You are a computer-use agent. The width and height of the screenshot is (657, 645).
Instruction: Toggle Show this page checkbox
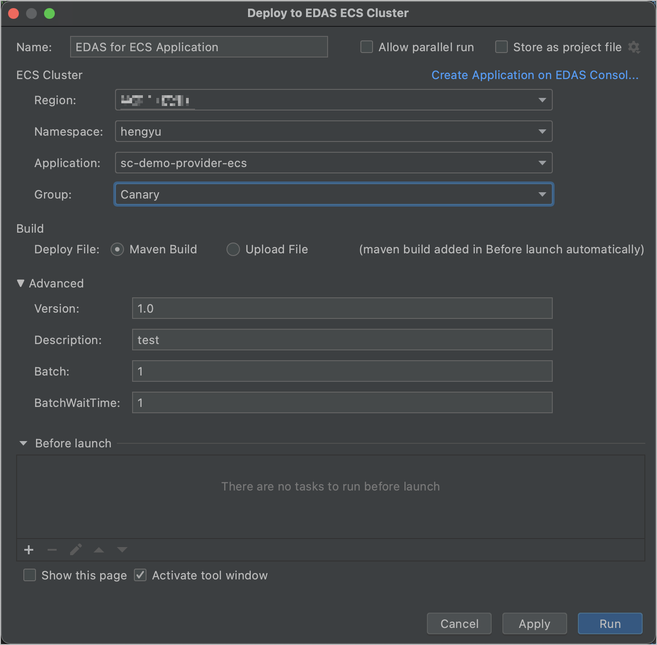point(30,575)
